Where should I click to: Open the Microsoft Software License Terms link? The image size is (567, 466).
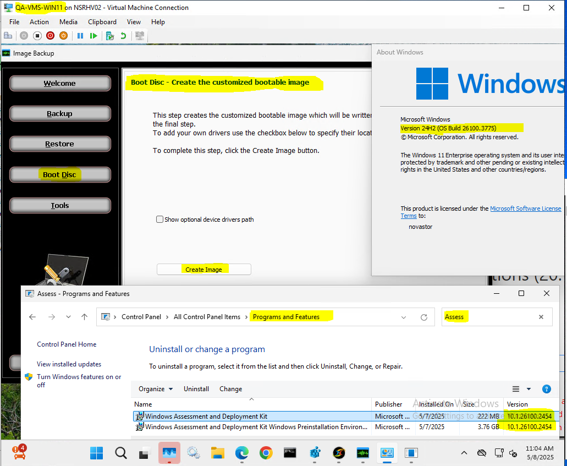pos(481,212)
